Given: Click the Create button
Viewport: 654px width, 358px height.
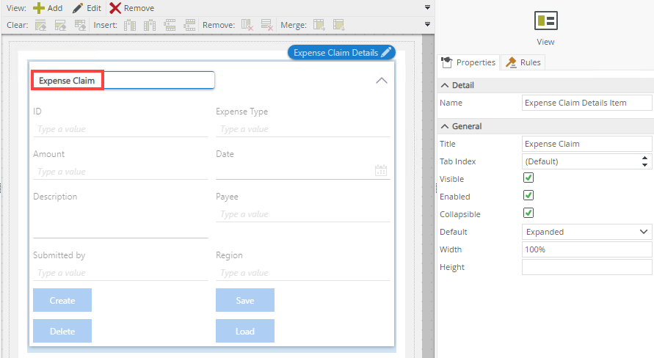Looking at the screenshot, I should (62, 300).
